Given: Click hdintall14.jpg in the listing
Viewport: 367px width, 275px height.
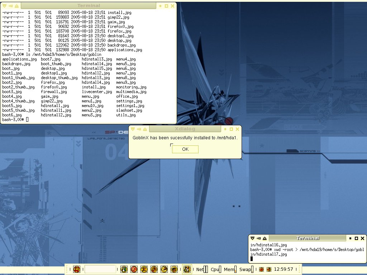Looking at the screenshot, I should 96,82.
